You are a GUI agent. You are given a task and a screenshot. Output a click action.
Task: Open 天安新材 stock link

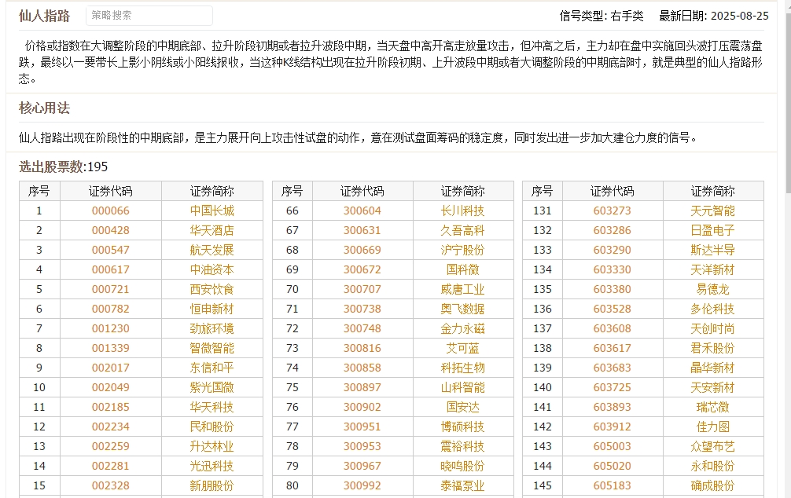coord(712,387)
